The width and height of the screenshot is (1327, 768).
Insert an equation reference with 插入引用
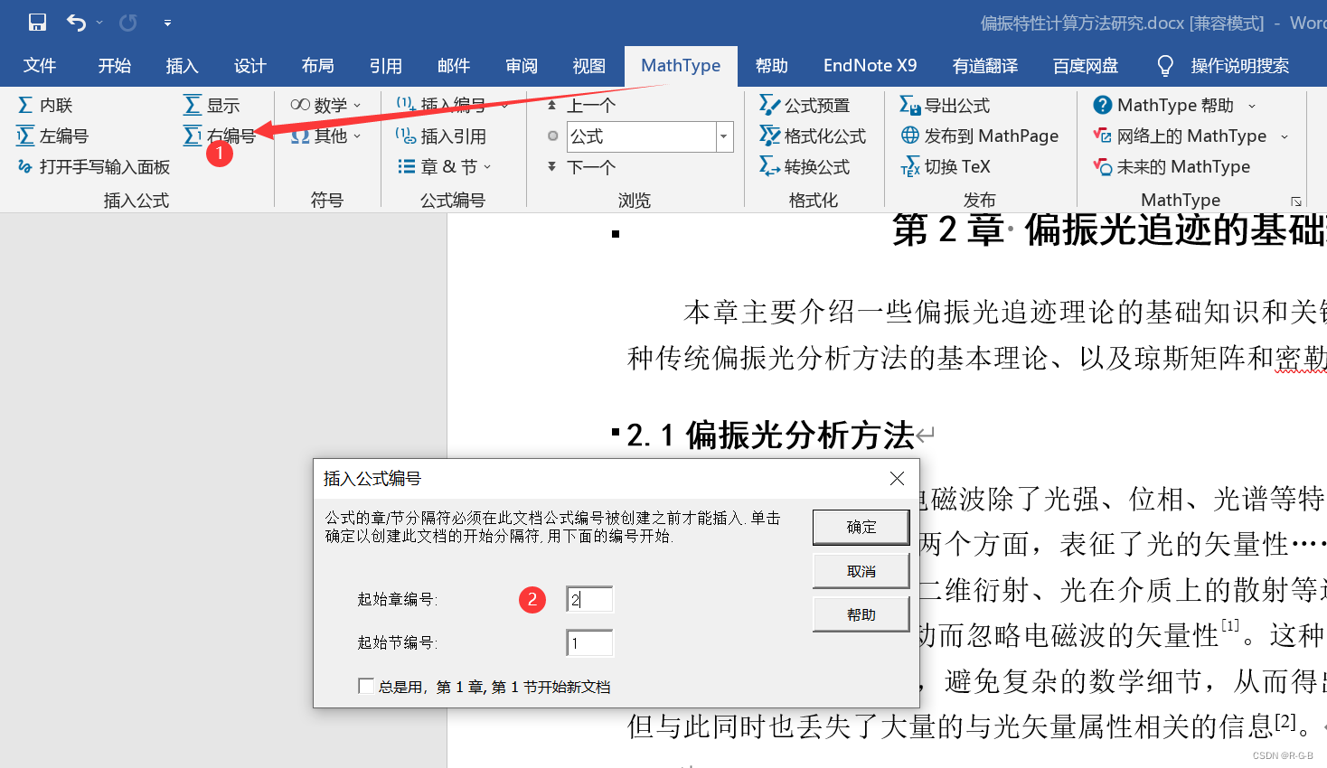click(x=450, y=136)
